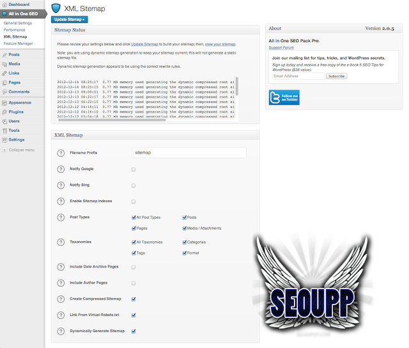Uncheck All Post Types
This screenshot has width=409, height=348.
point(134,217)
